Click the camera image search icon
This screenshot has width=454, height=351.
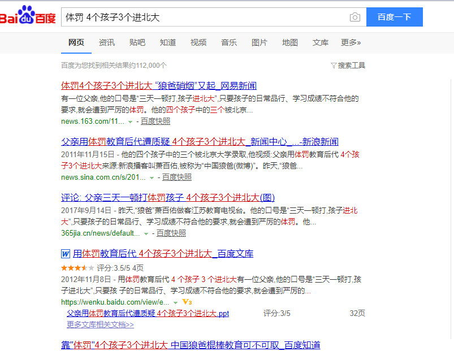(354, 18)
